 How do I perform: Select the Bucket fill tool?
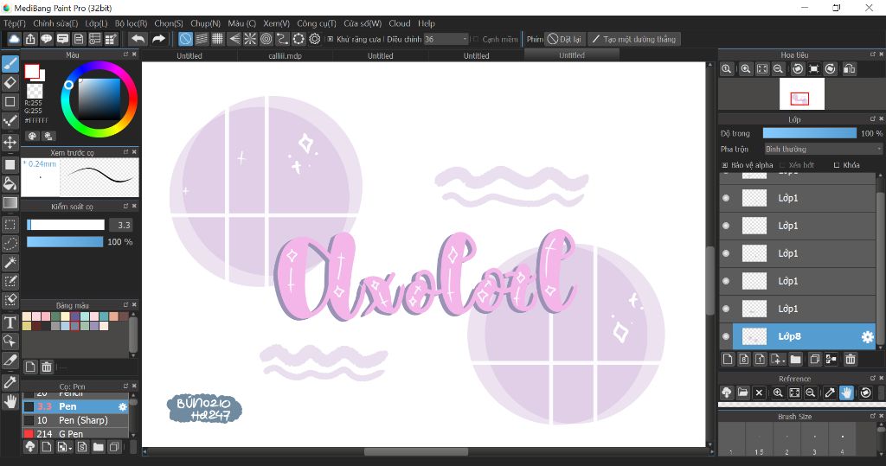10,183
